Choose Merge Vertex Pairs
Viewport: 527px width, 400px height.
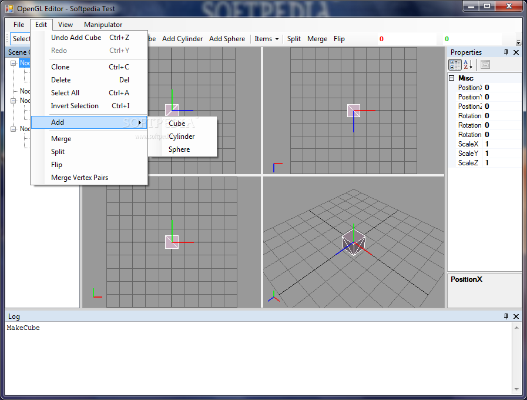(89, 178)
